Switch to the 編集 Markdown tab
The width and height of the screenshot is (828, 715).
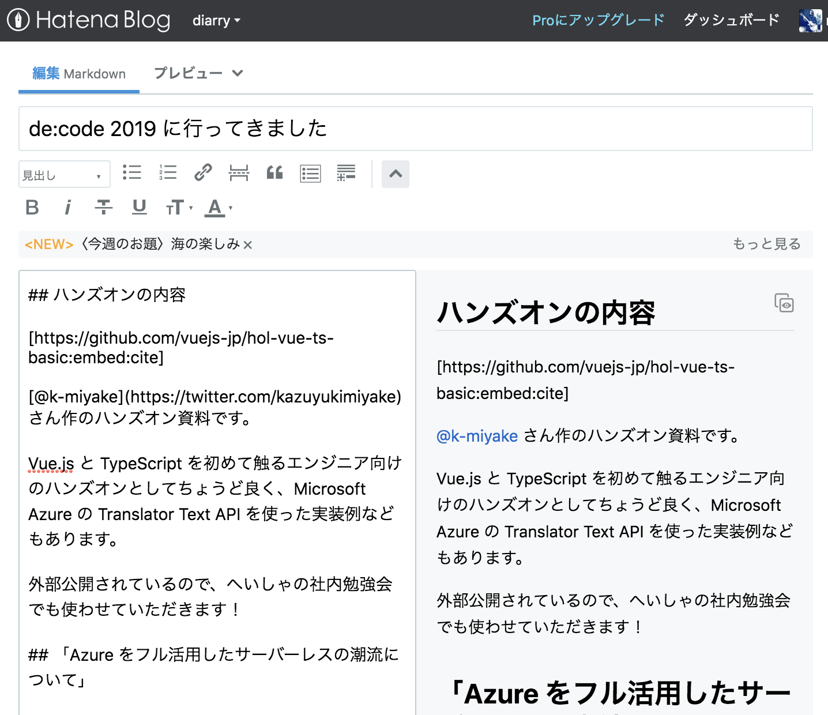pos(79,74)
